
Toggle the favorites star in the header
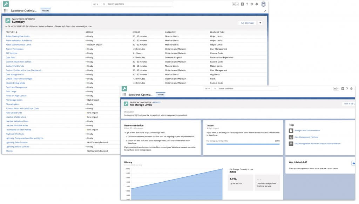click(234, 4)
